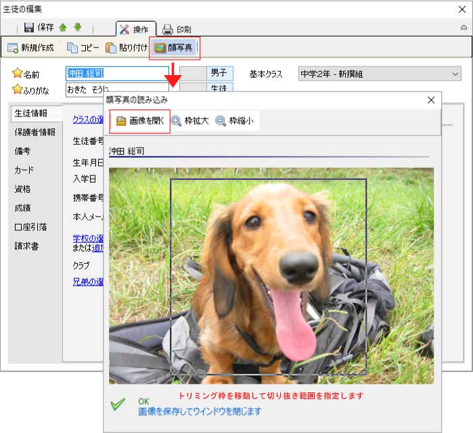Select the 保護者情報 side tab

click(x=35, y=132)
